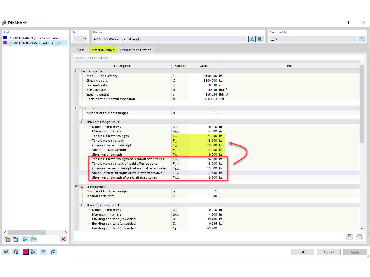Image resolution: width=370 pixels, height=277 pixels.
Task: Open the material library book icon
Action: [x=260, y=39]
